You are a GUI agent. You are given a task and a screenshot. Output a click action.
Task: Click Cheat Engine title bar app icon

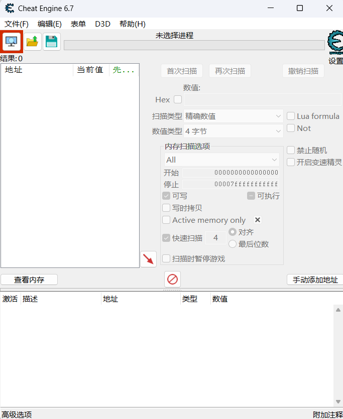click(10, 9)
